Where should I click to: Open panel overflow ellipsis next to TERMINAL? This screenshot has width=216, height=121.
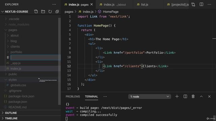click(x=105, y=96)
